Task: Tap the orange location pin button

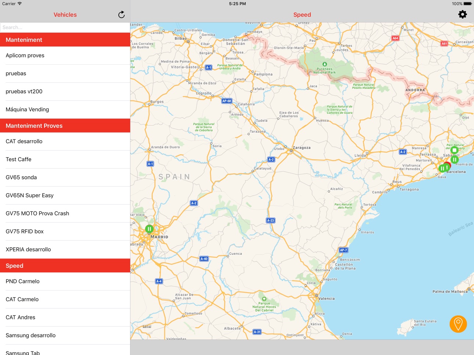Action: [458, 324]
